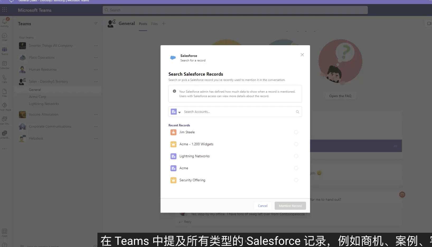Open the Help icon in left rail
Screen dimensions: 432x247
(x=4, y=245)
